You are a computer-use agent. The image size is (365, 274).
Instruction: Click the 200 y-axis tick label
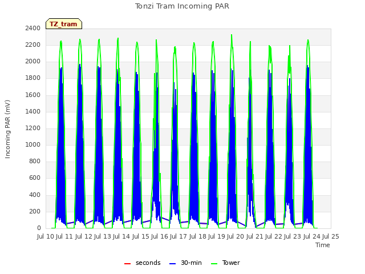(x=35, y=211)
